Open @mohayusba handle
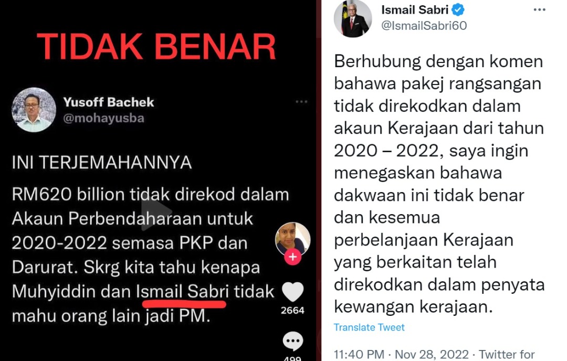 (103, 118)
